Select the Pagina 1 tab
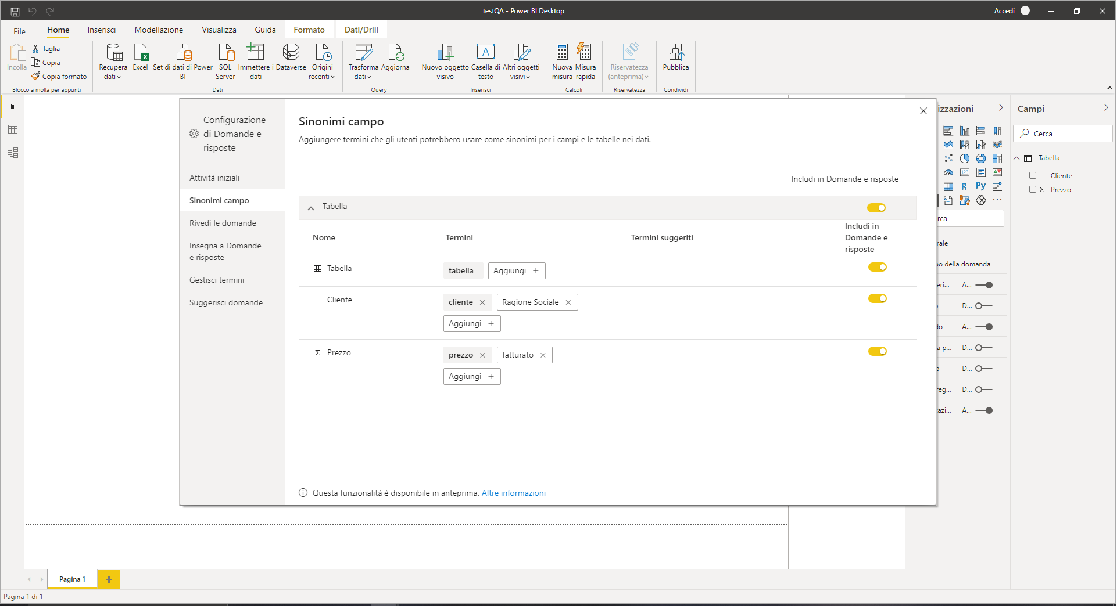The height and width of the screenshot is (606, 1117). (x=72, y=579)
